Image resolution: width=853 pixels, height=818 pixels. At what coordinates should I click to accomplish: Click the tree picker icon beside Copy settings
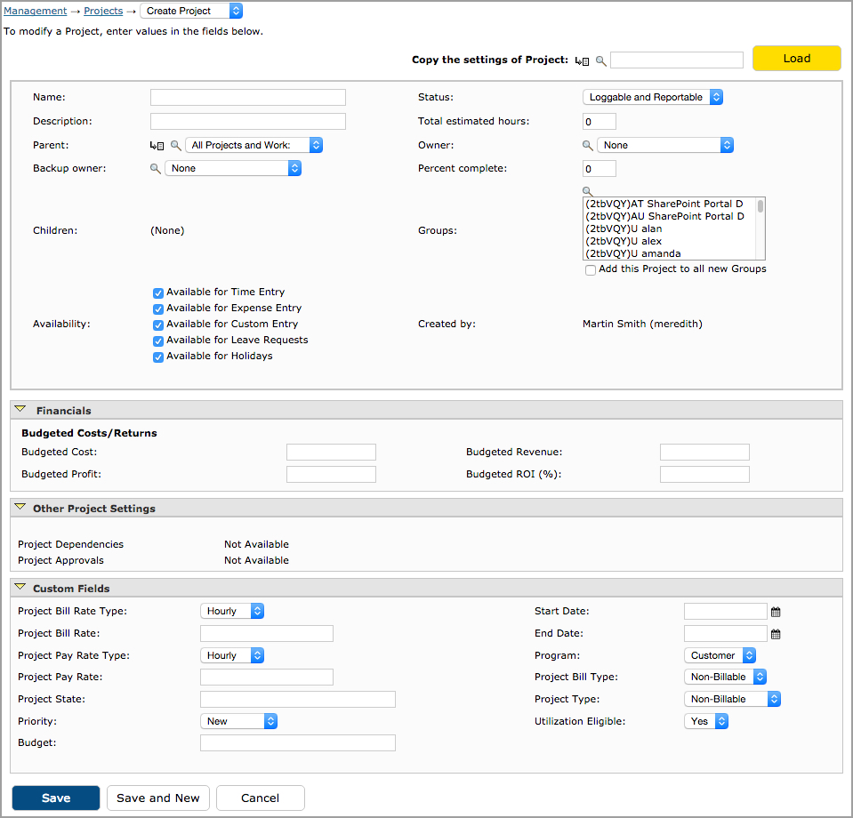click(582, 61)
